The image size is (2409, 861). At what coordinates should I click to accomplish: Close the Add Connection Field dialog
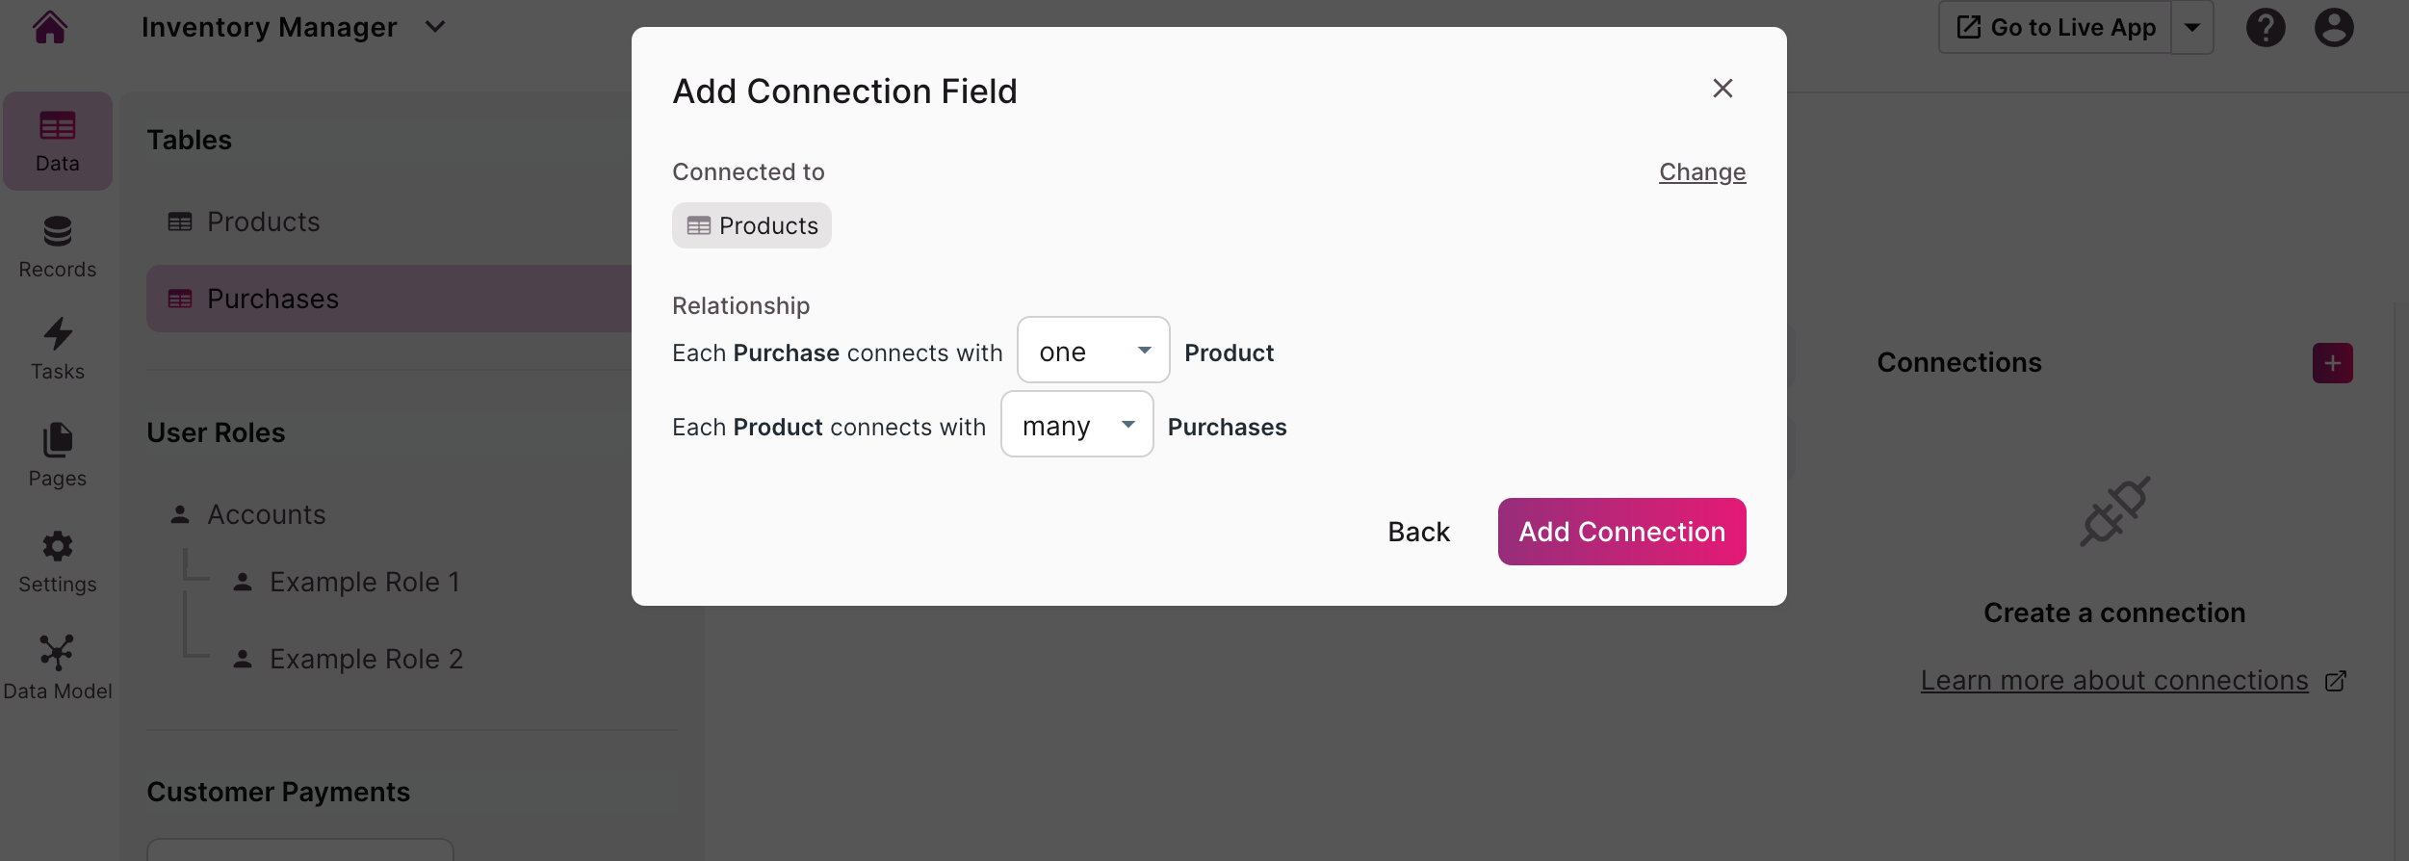click(1723, 89)
